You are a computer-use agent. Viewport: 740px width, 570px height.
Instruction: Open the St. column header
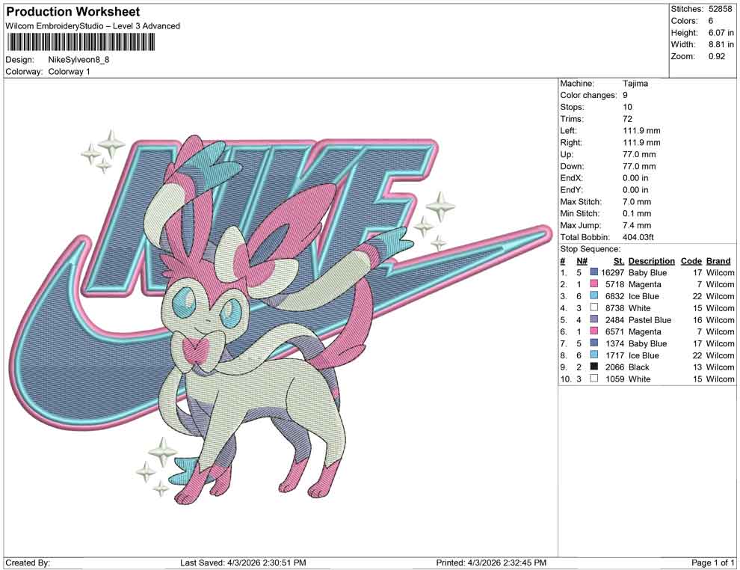618,260
